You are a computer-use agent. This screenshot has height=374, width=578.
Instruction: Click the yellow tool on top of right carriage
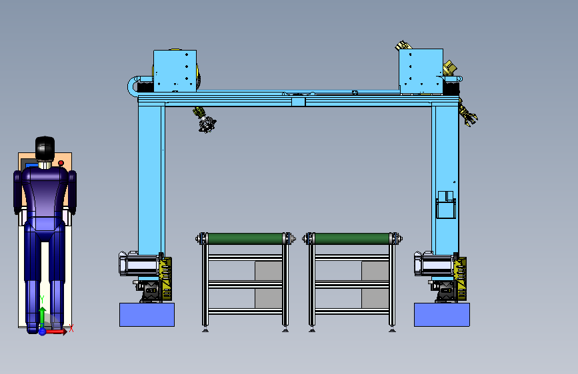pos(403,45)
